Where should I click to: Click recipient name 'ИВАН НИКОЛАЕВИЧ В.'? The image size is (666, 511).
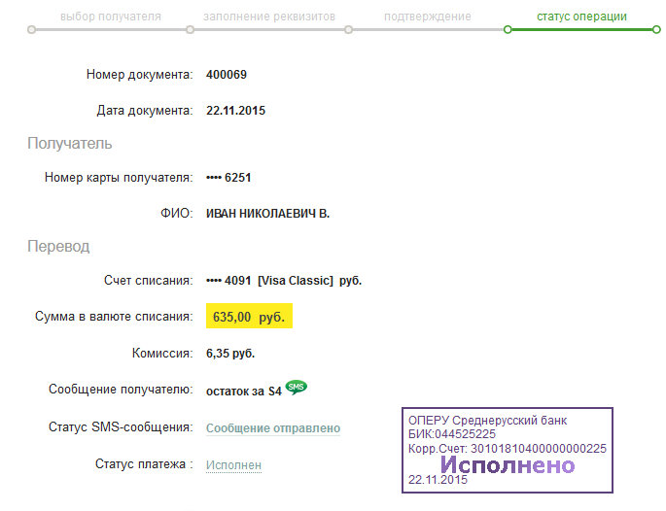(x=267, y=214)
